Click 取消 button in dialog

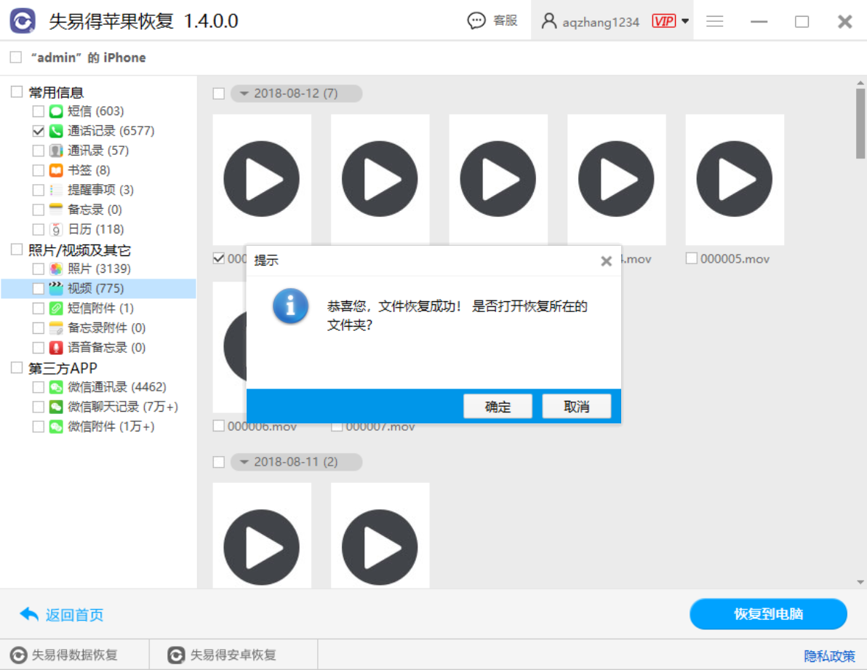(x=576, y=407)
